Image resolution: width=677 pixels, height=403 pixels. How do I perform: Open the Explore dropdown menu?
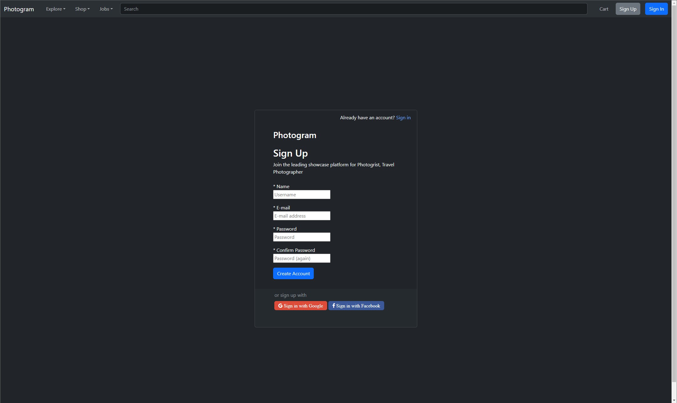[x=56, y=9]
